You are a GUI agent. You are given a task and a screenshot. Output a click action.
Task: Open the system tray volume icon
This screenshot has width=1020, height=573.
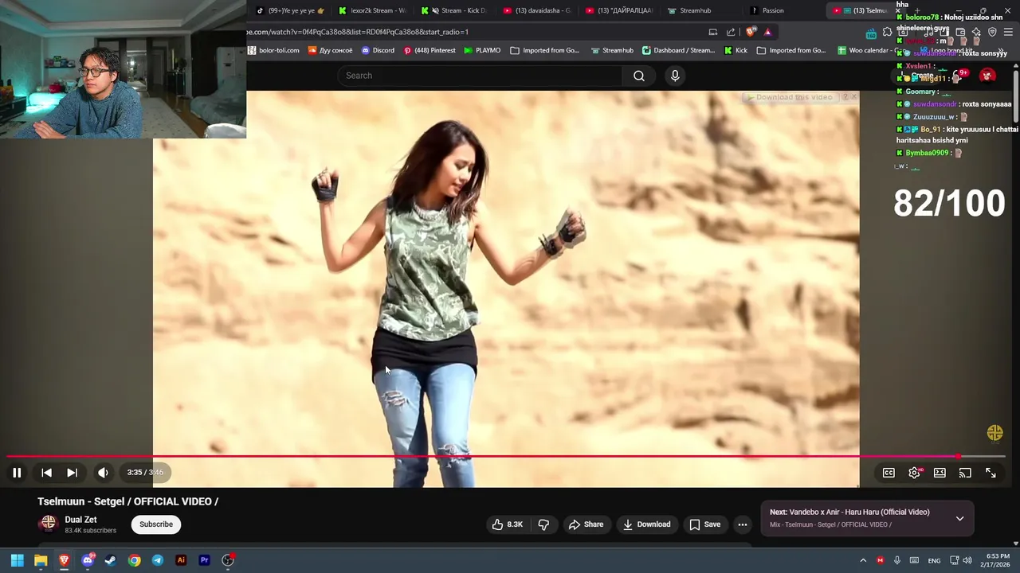[967, 560]
